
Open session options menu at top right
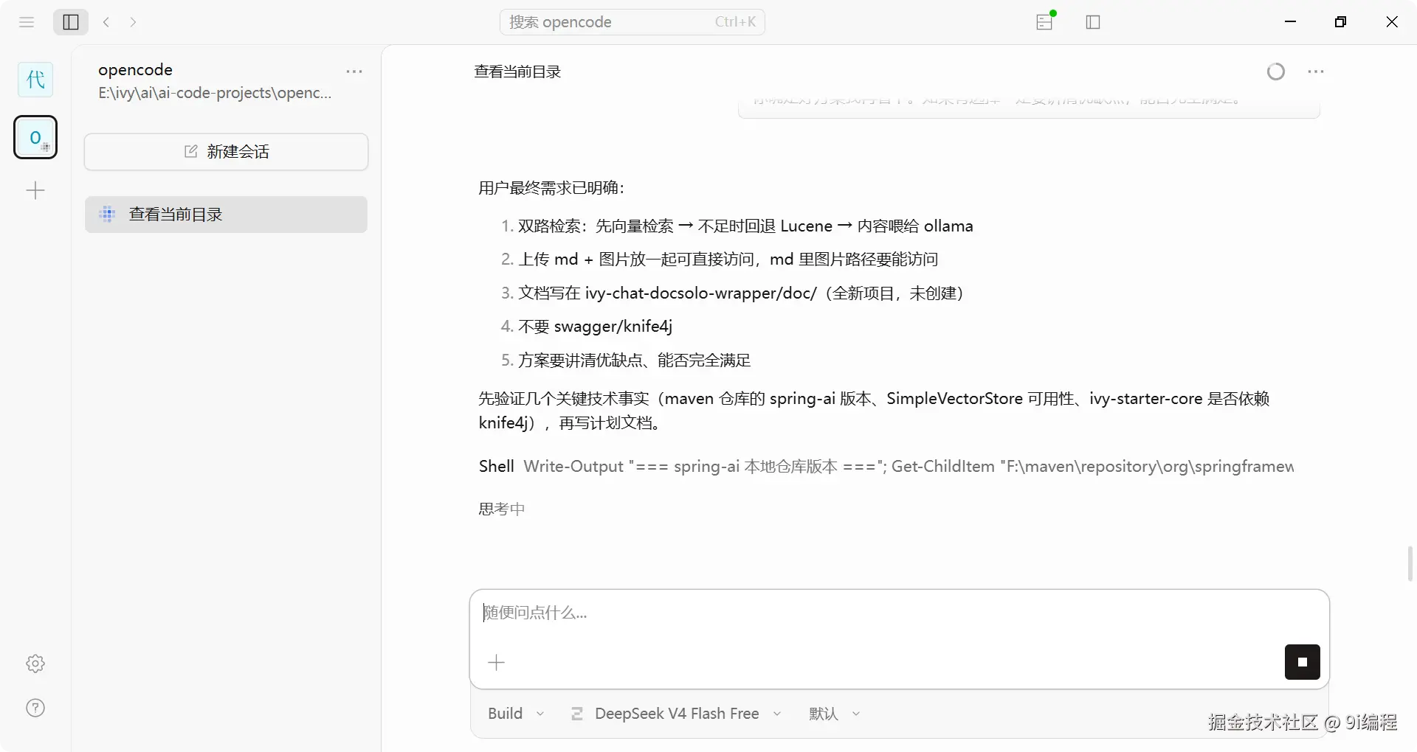coord(1315,72)
